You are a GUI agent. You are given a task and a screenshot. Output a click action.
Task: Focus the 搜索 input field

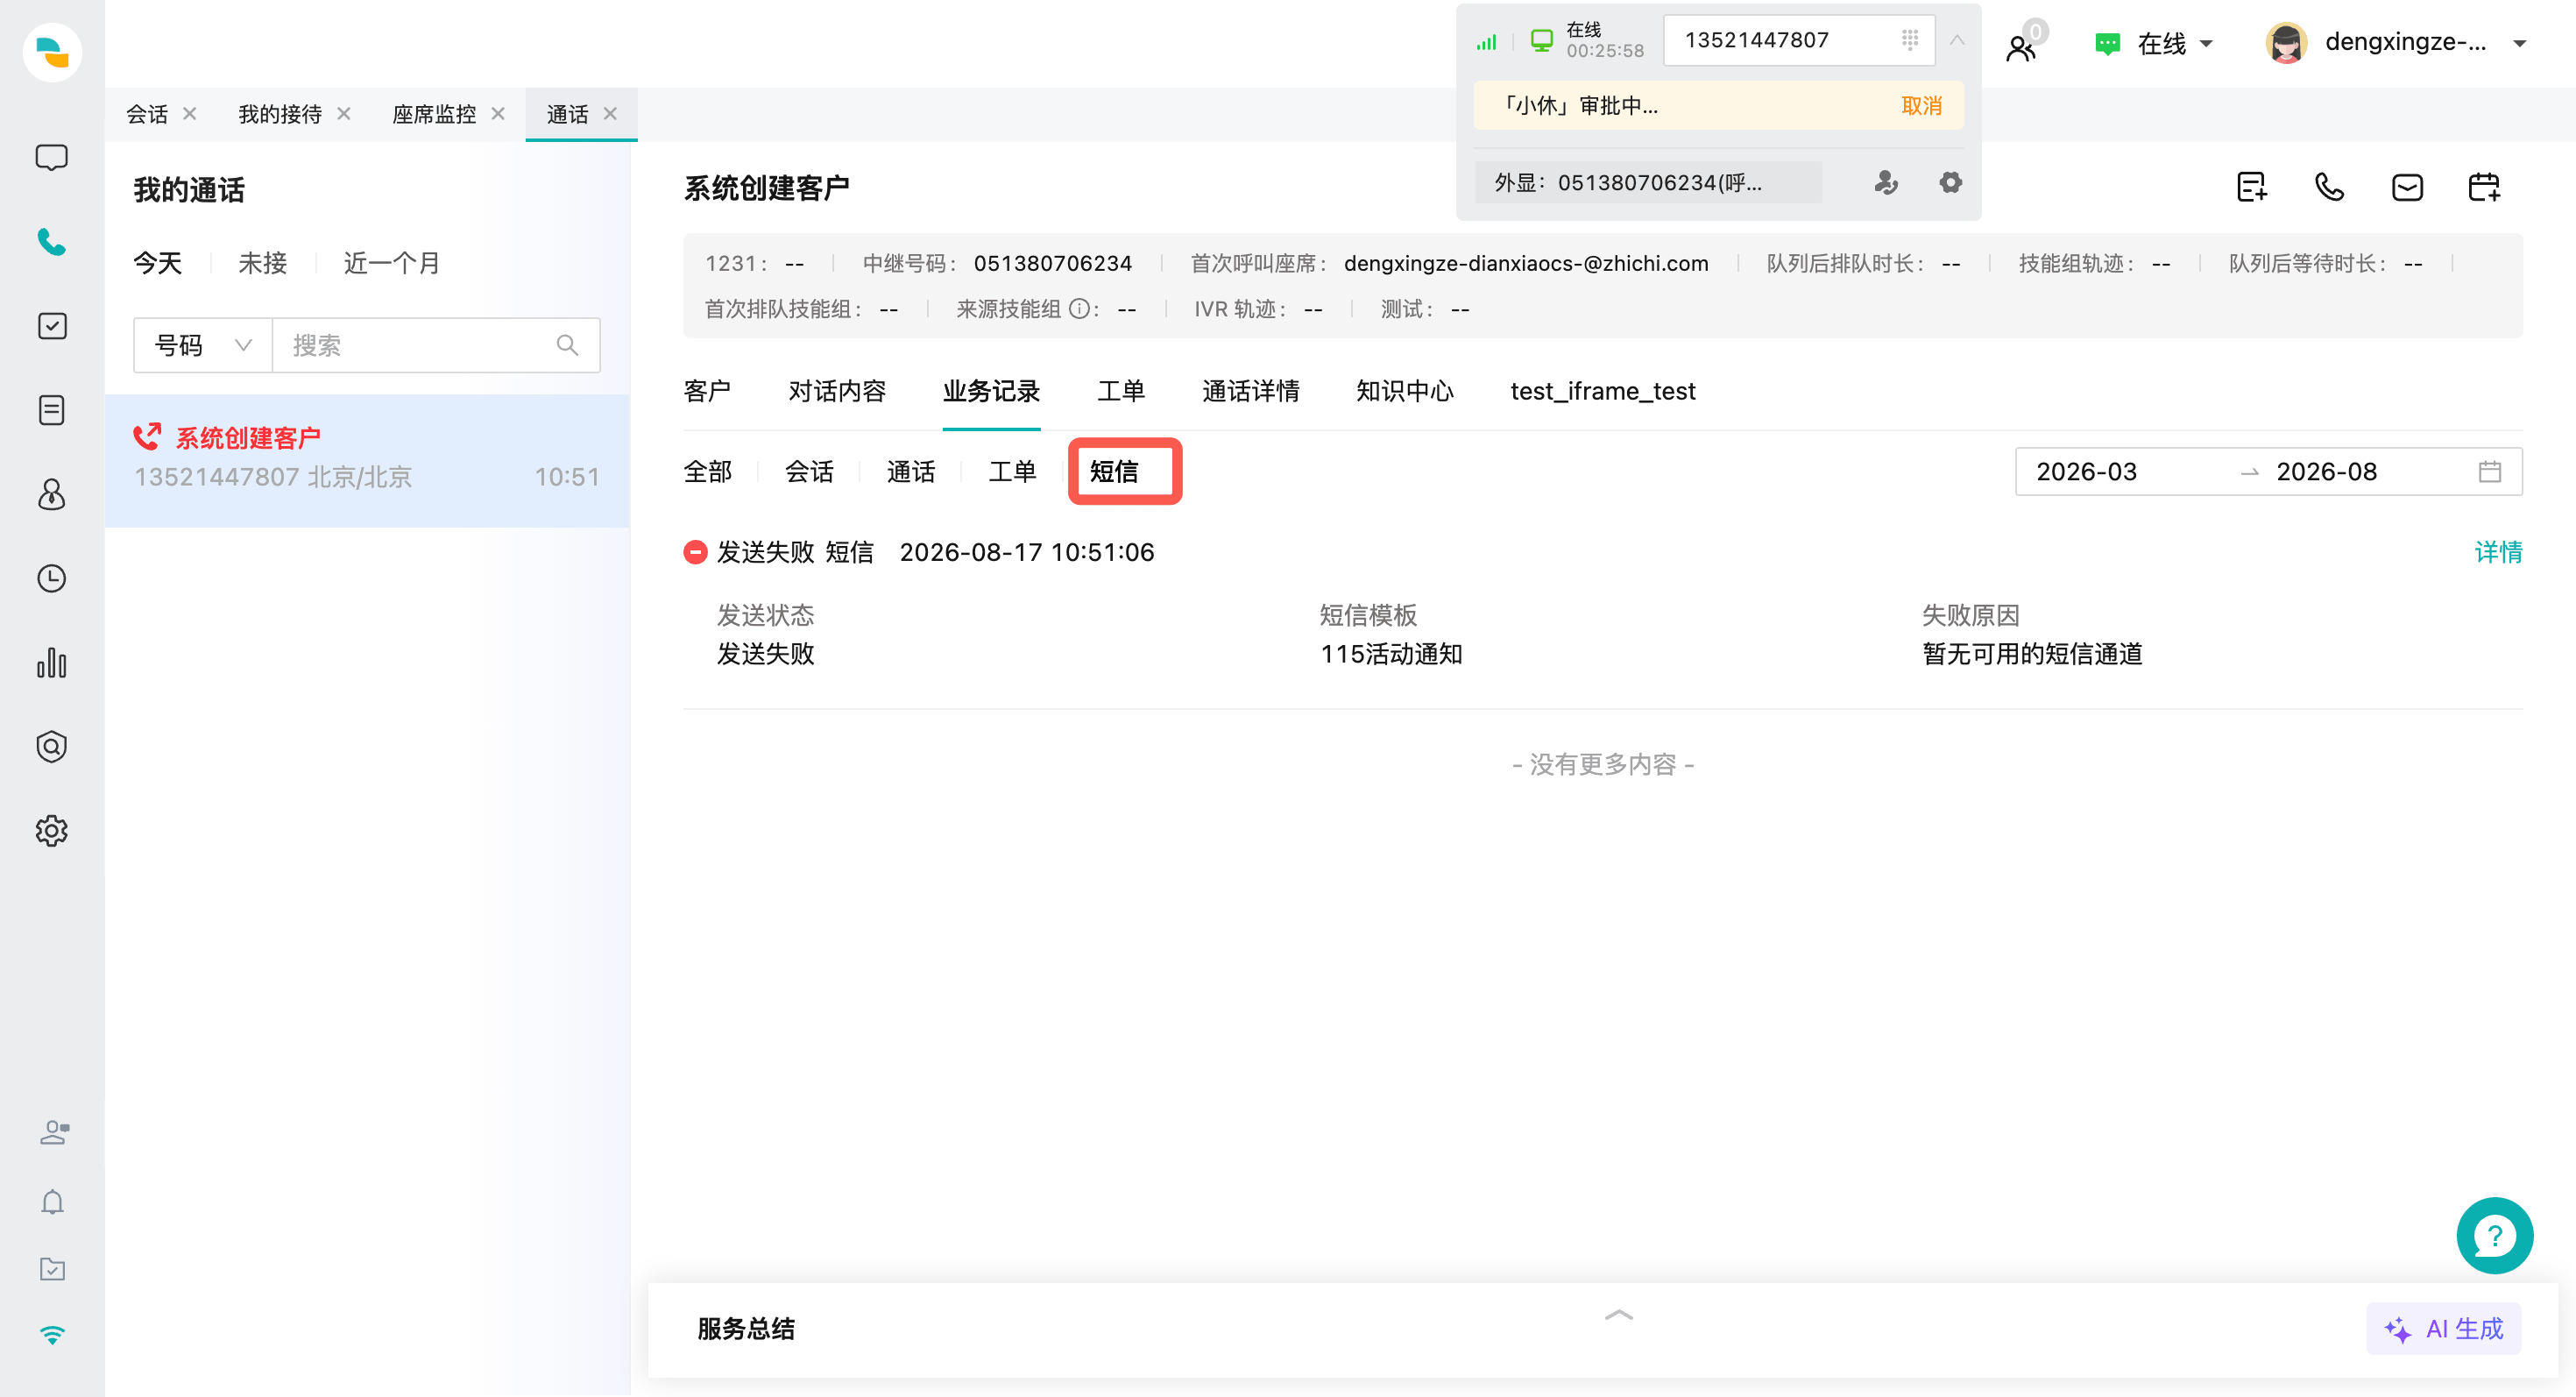436,345
